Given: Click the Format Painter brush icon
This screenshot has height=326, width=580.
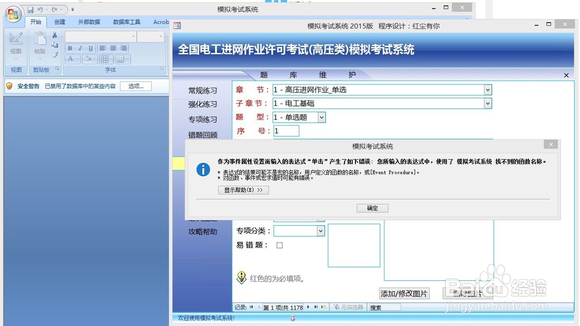Looking at the screenshot, I should [x=55, y=54].
